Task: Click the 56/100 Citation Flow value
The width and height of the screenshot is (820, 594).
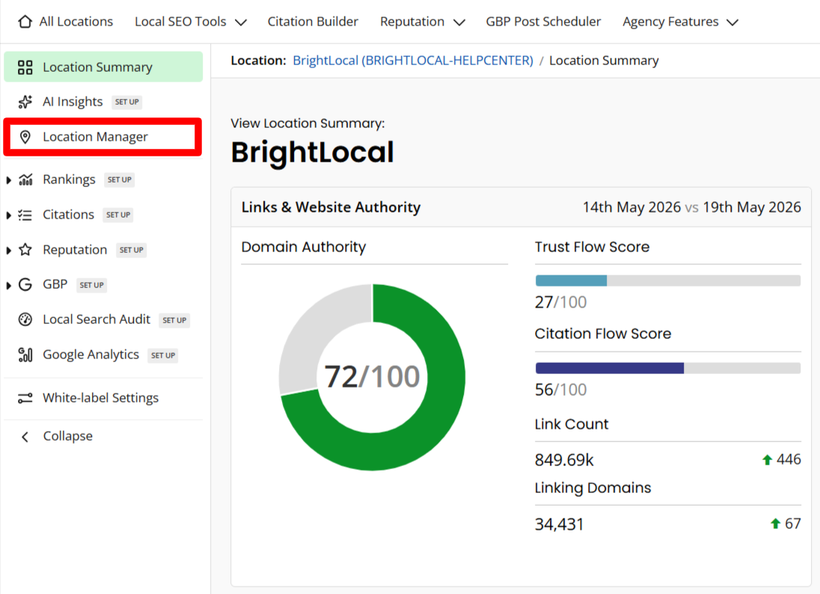Action: point(560,390)
